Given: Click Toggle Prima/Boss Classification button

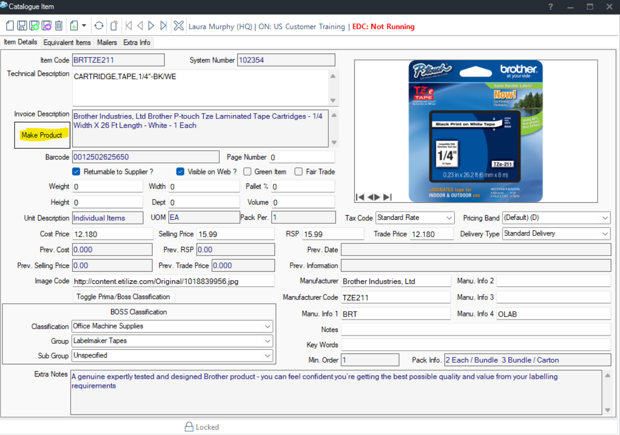Looking at the screenshot, I should coord(123,297).
